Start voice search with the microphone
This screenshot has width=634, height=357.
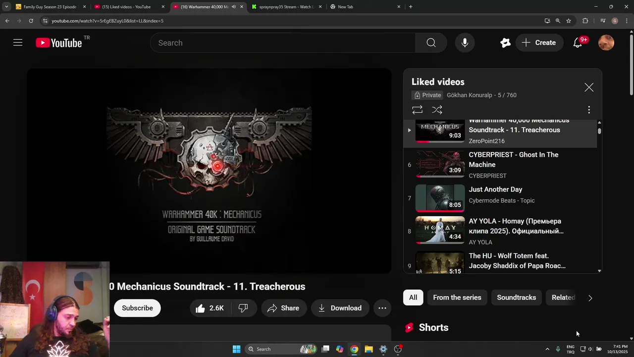click(465, 43)
